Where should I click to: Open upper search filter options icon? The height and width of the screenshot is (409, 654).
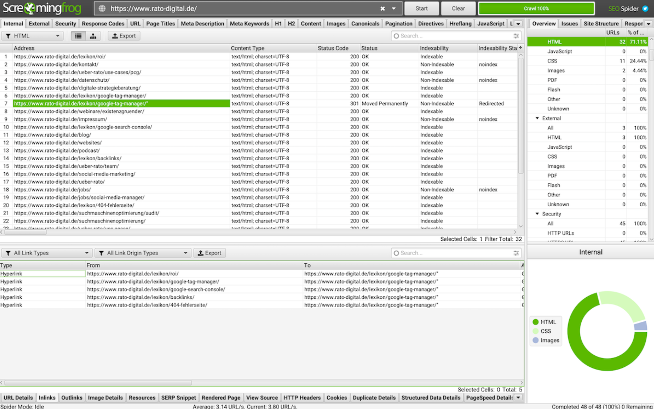coord(516,36)
